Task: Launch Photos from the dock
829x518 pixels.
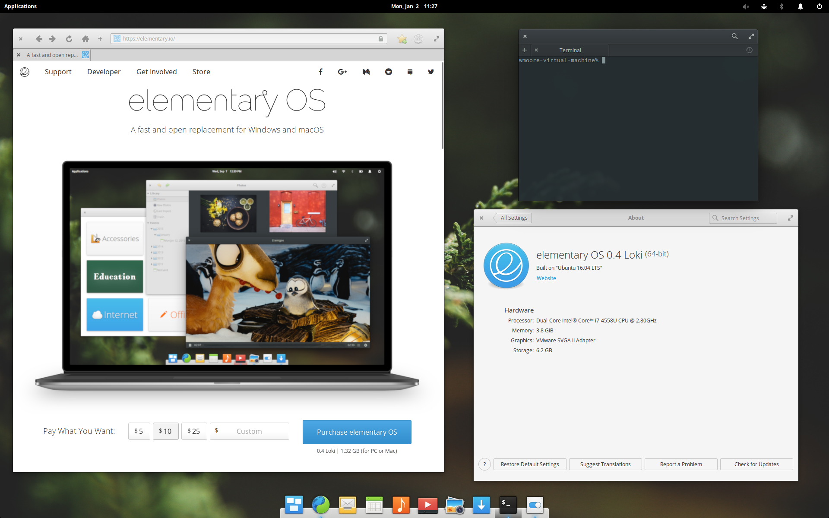Action: [455, 505]
